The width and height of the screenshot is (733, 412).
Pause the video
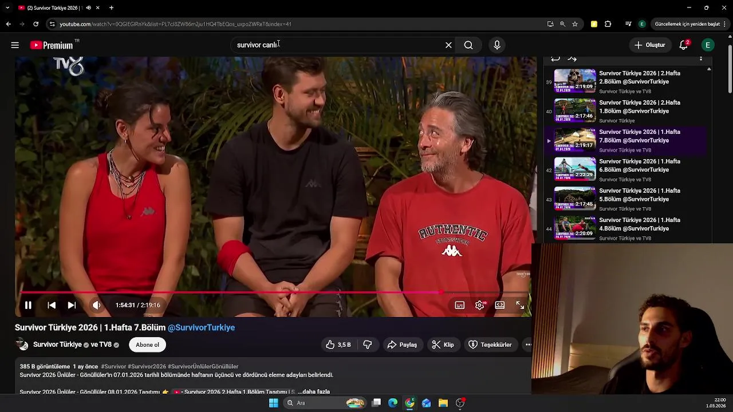28,305
